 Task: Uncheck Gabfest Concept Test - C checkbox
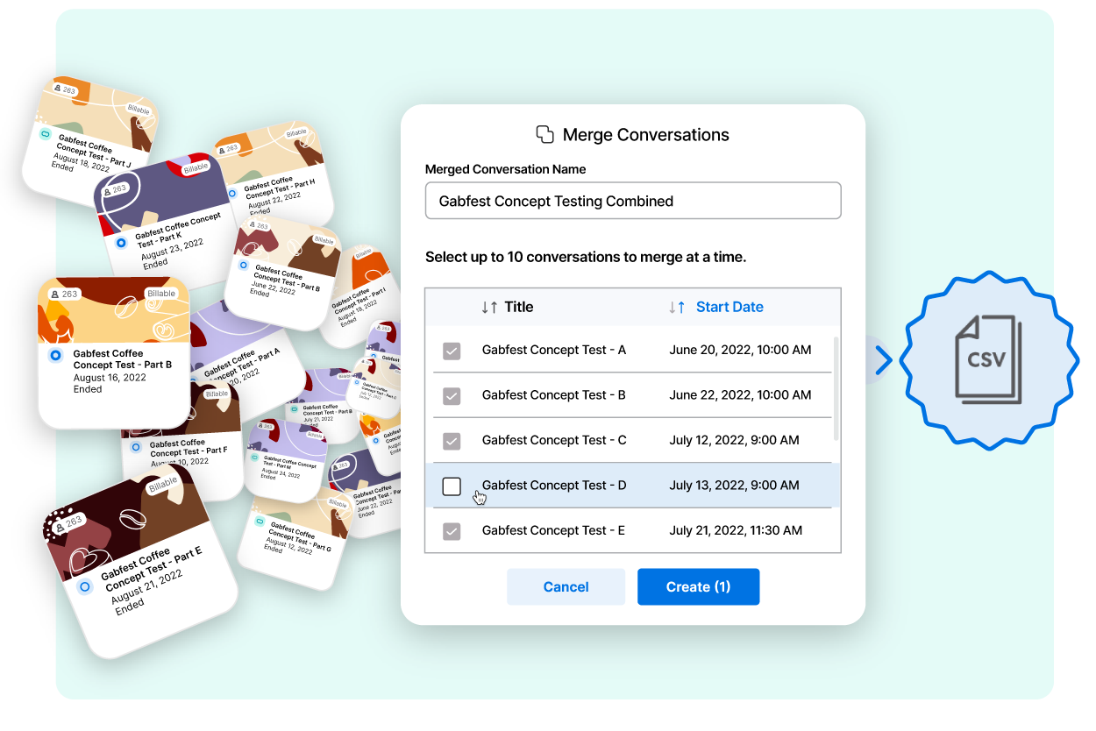click(452, 441)
